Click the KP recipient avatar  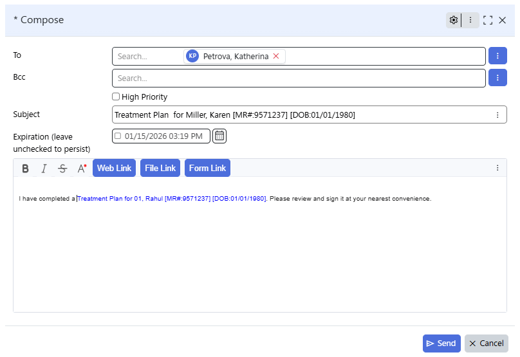192,56
